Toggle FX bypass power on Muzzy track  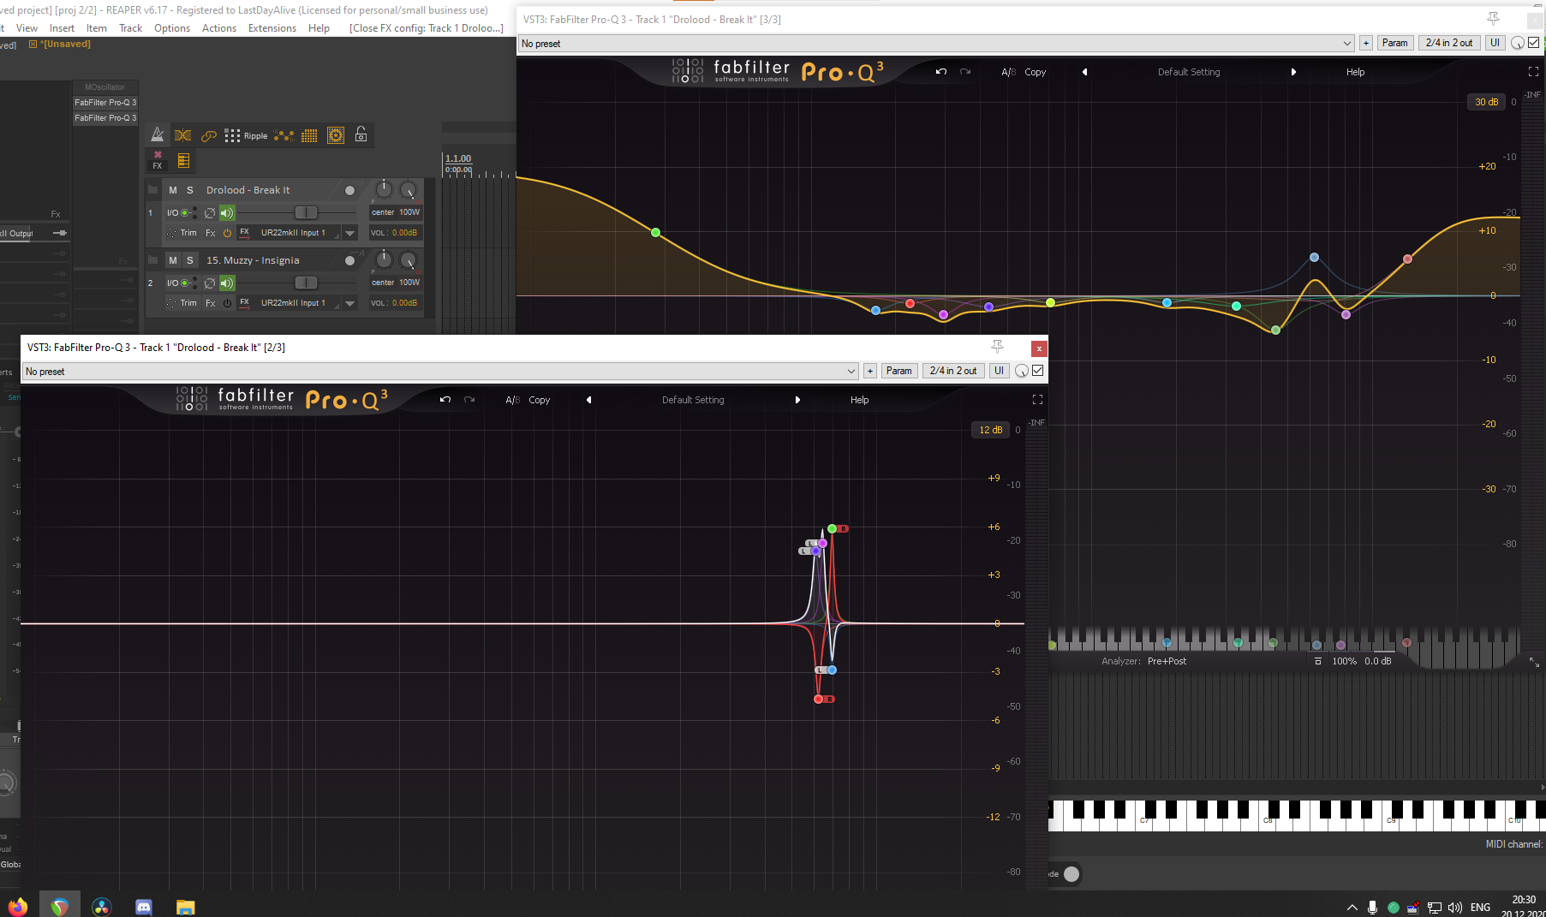227,303
